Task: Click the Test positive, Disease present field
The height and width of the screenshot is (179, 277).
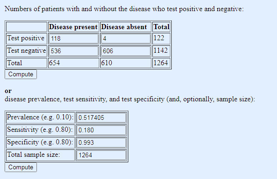Action: tap(73, 38)
